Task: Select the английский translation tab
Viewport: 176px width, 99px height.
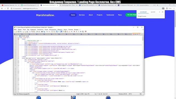Action: click(x=143, y=12)
